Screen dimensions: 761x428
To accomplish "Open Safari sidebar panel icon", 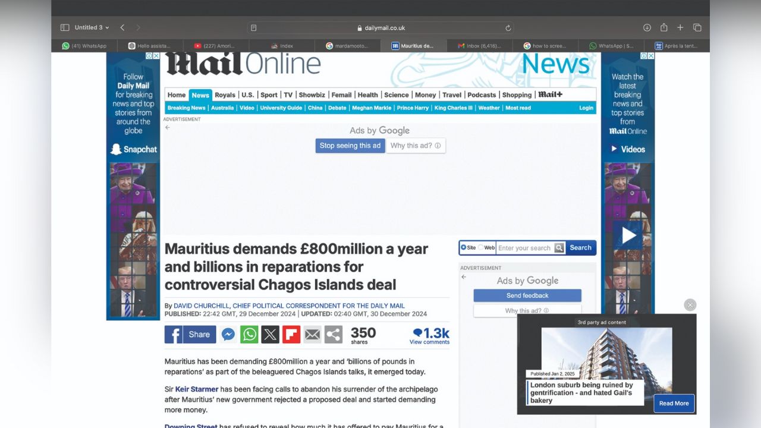I will 65,28.
